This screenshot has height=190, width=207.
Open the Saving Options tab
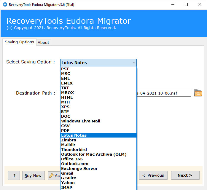[x=19, y=42]
